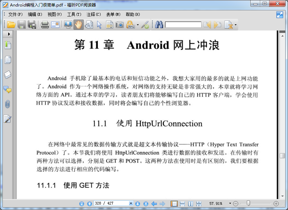Go to the previous page button
The width and height of the screenshot is (288, 210).
90,203
